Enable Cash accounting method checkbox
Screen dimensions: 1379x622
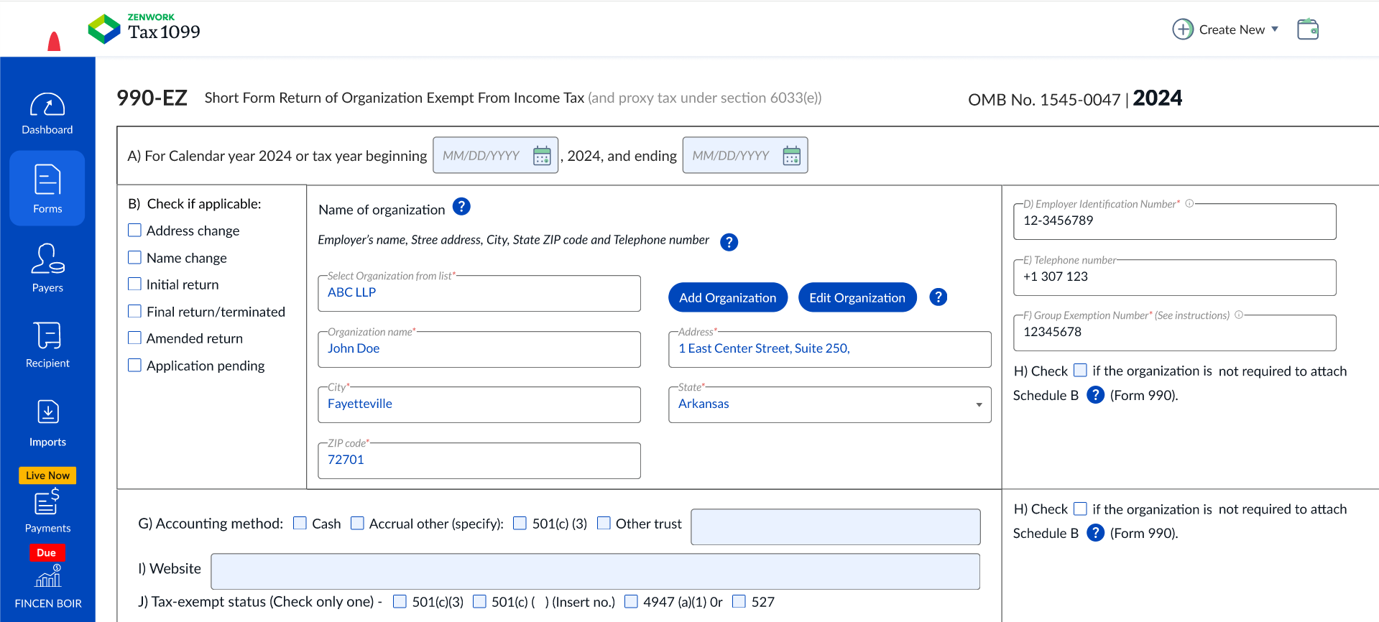click(300, 524)
